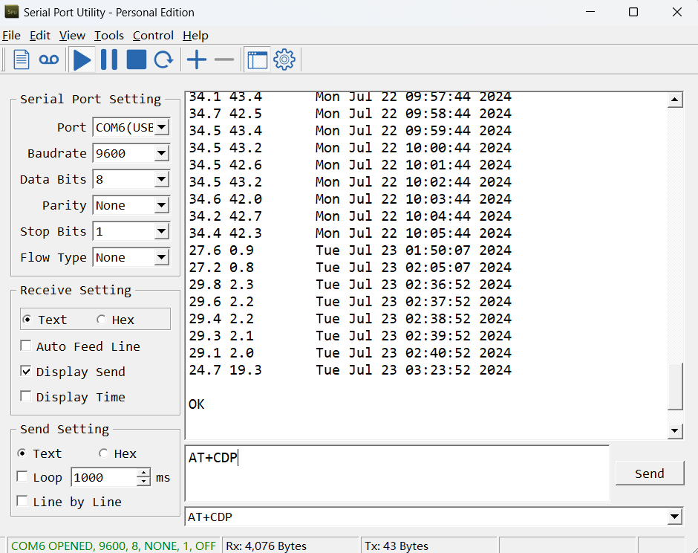Open the Flow Type dropdown
Image resolution: width=698 pixels, height=553 pixels.
tap(162, 257)
